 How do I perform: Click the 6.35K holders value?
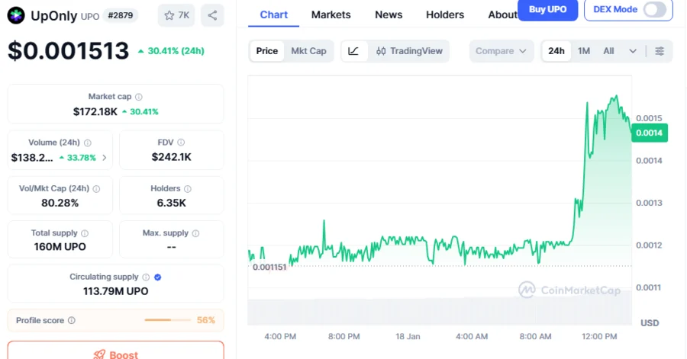coord(171,203)
